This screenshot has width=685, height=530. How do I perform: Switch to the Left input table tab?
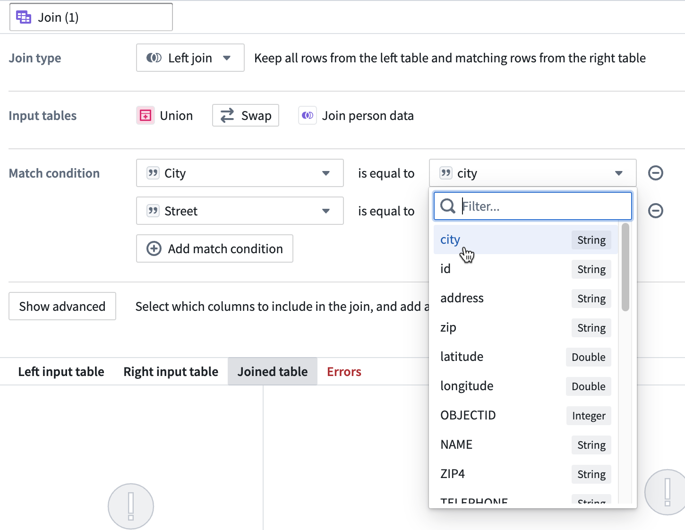61,372
